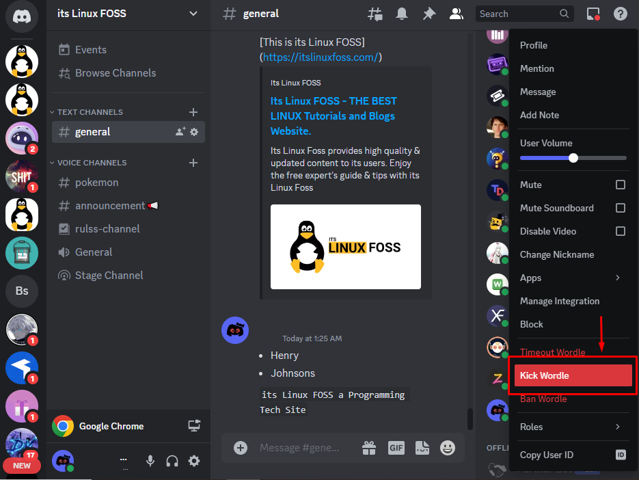Image resolution: width=639 pixels, height=480 pixels.
Task: Open the blue paper-plane server icon
Action: coord(22,368)
